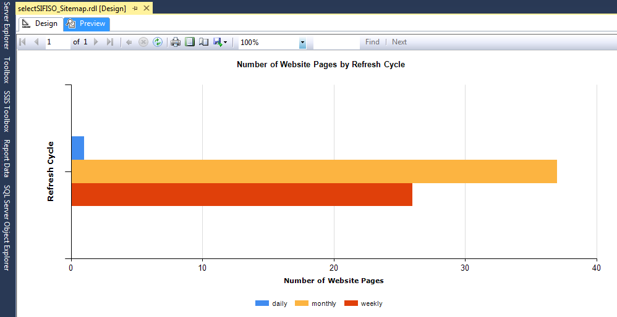Screen dimensions: 617x317
Task: Expand the 100% zoom dropdown
Action: (x=302, y=43)
